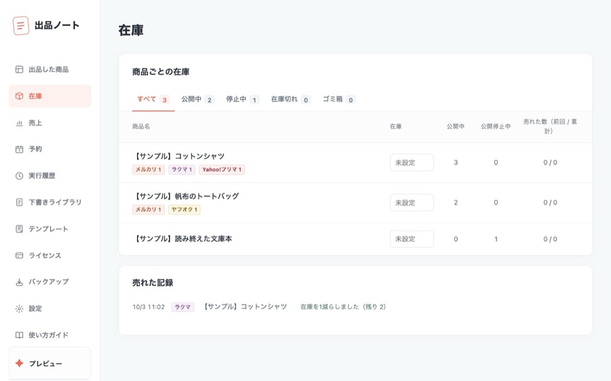Click the 売上 bar chart icon
Viewport: 611px width, 381px height.
click(x=19, y=123)
